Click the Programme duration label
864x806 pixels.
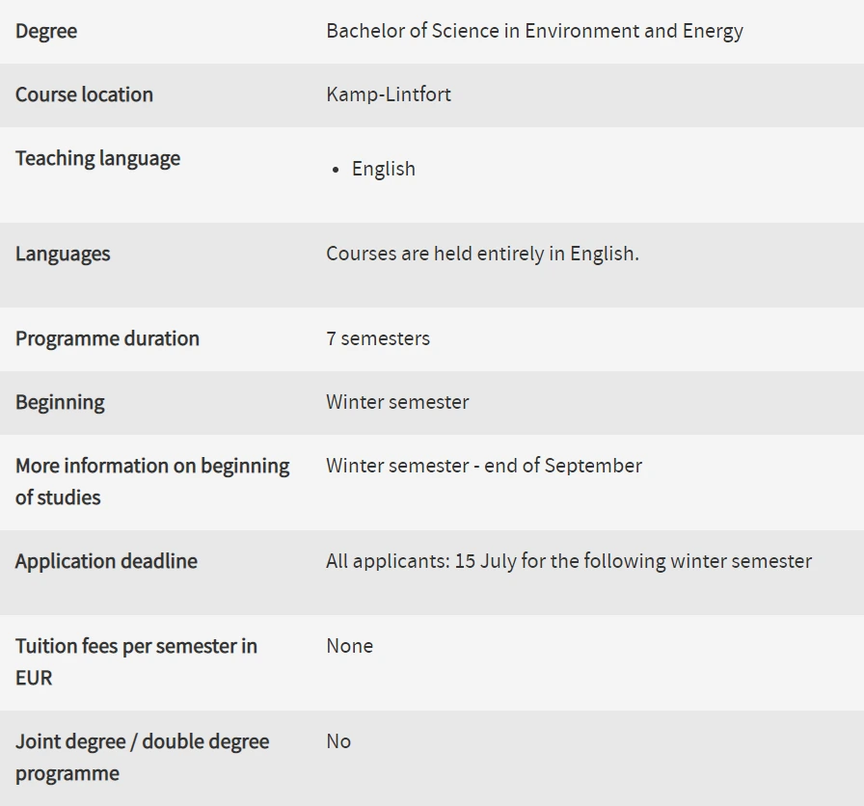[107, 338]
